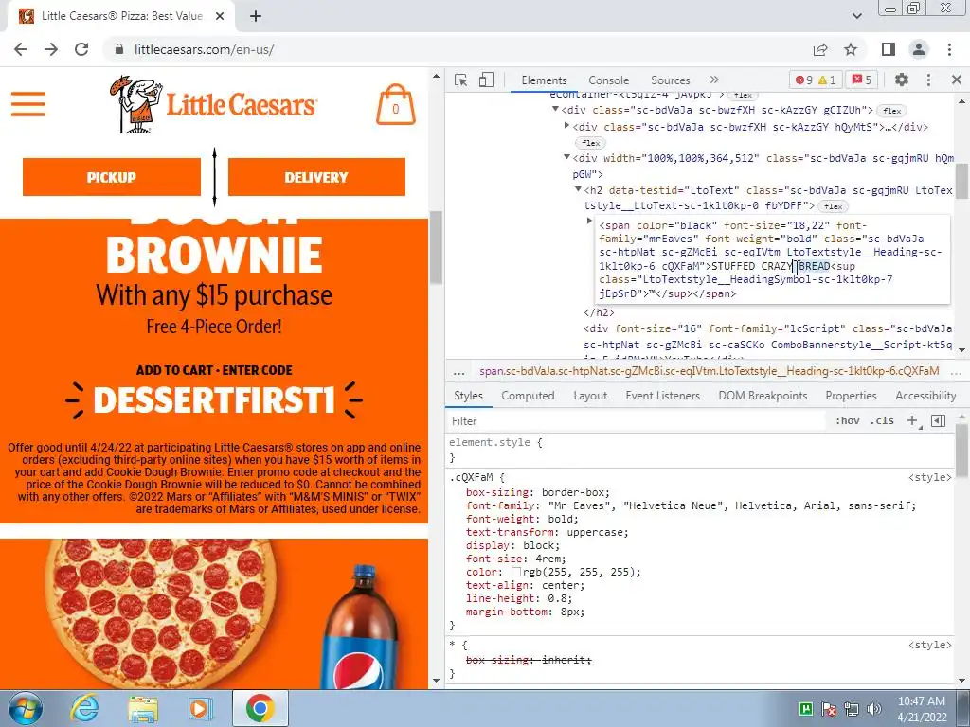Image resolution: width=970 pixels, height=727 pixels.
Task: Go forward with the browser forward arrow
Action: click(51, 49)
